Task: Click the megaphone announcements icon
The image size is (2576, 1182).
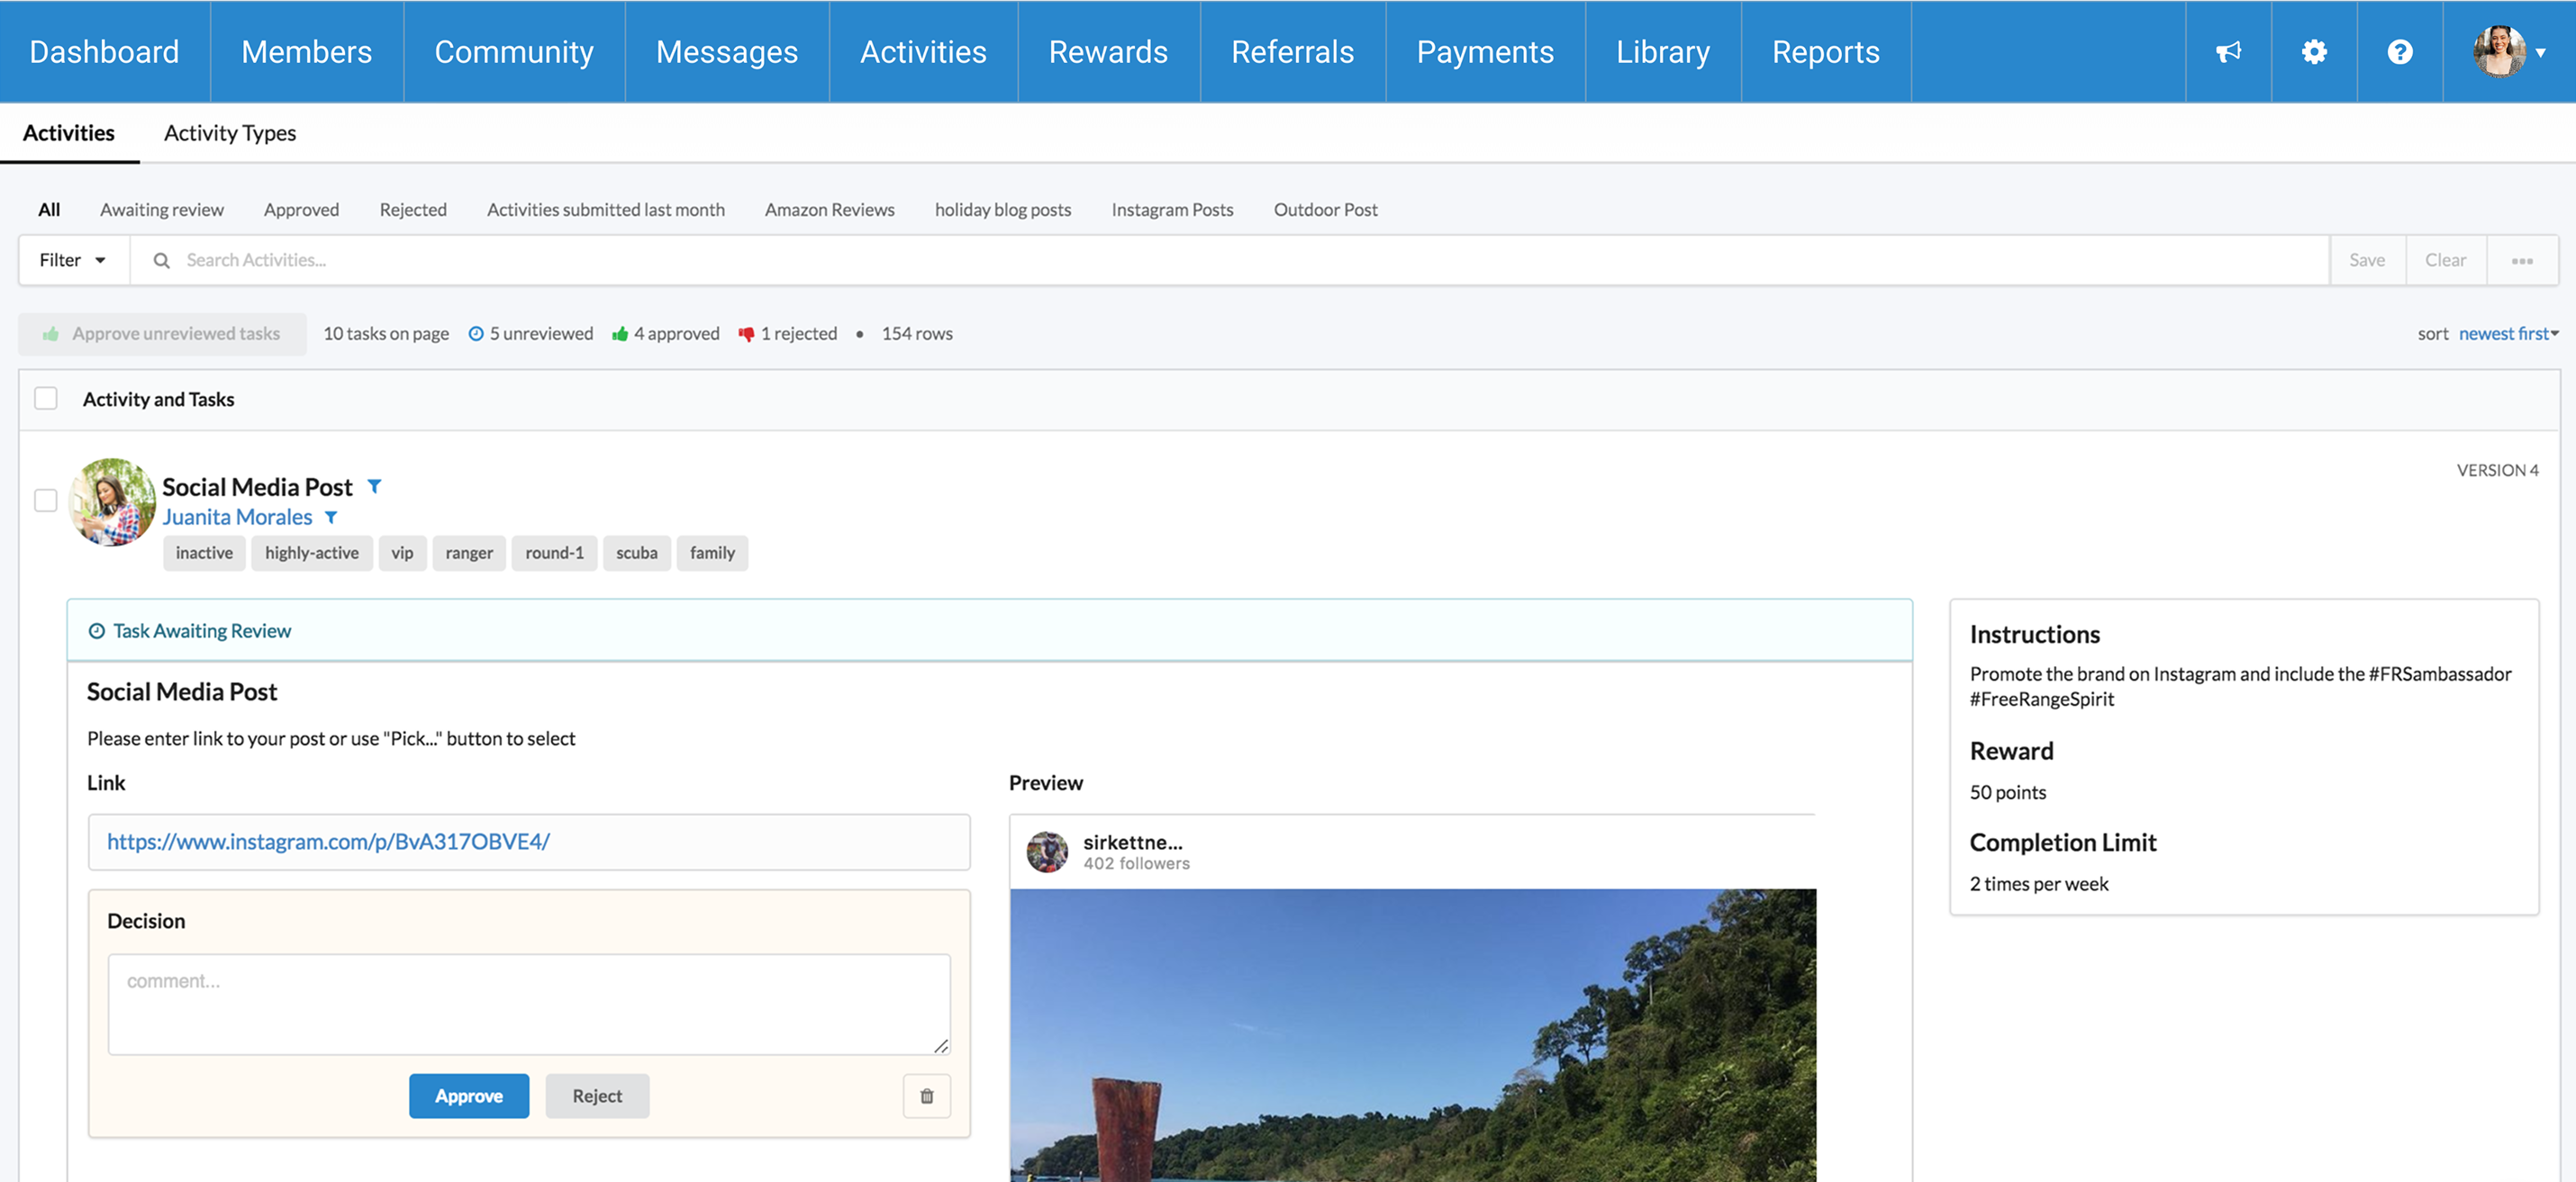Action: click(x=2228, y=52)
